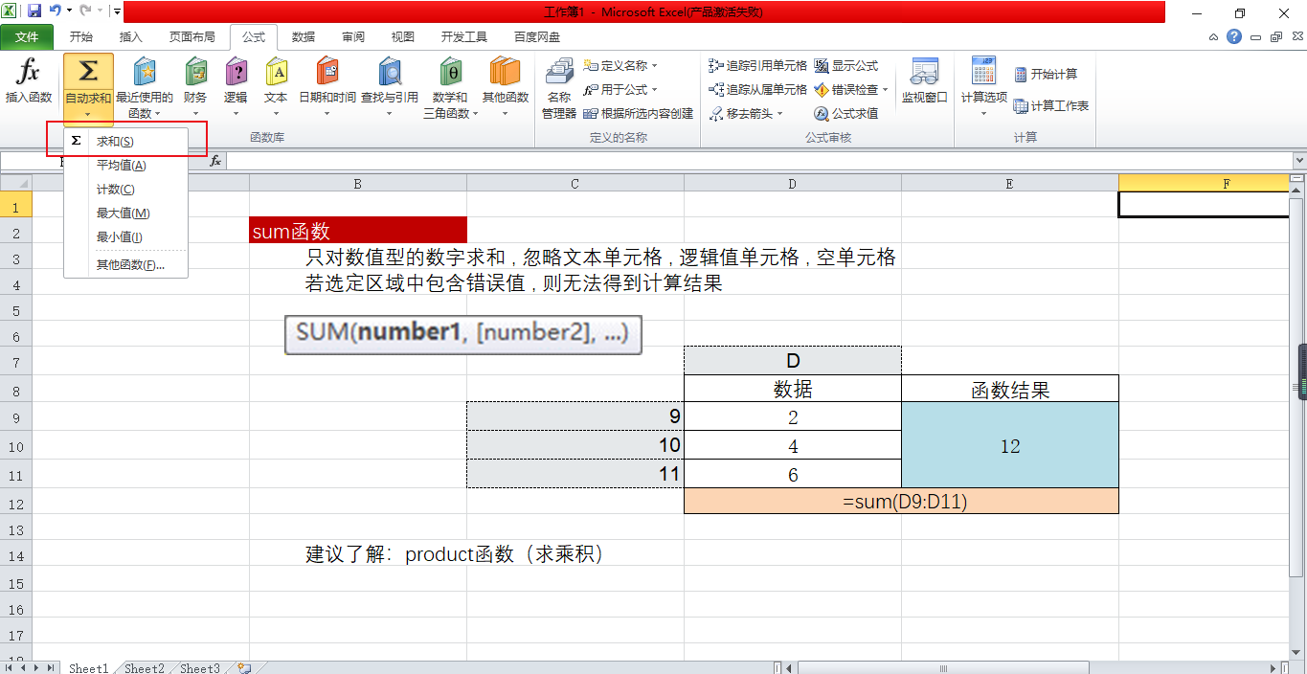The width and height of the screenshot is (1307, 674).
Task: Choose Max (最大值) in AutoSum menu
Action: [126, 213]
